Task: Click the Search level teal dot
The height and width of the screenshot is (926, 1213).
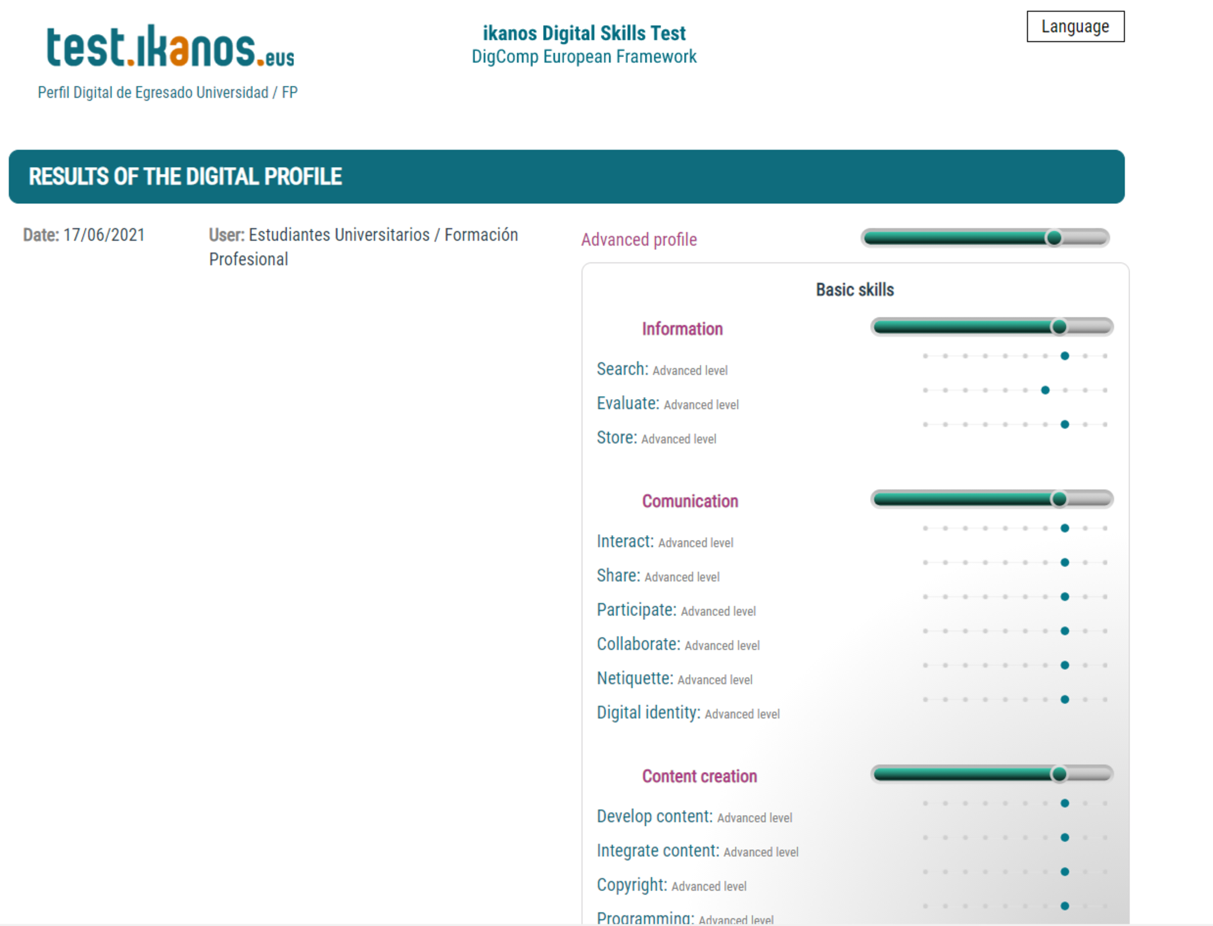Action: (1064, 356)
